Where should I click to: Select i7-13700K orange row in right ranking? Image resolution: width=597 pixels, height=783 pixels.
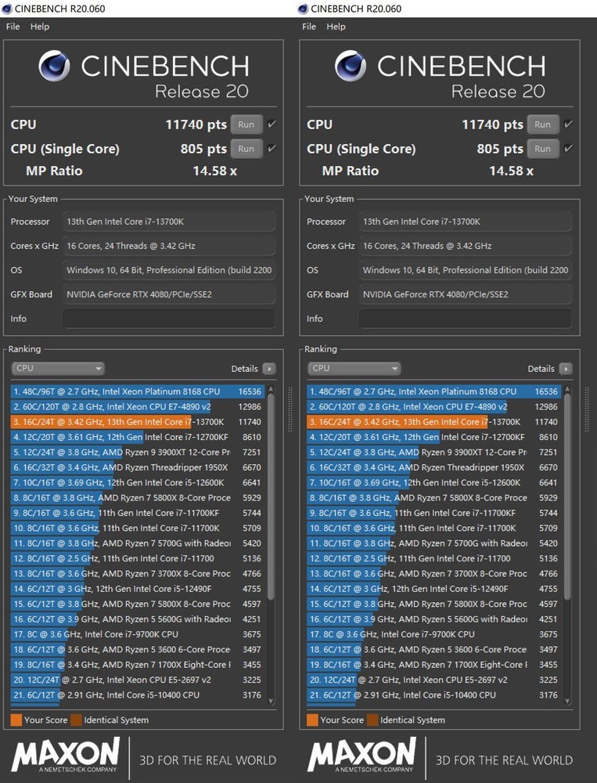tap(434, 422)
